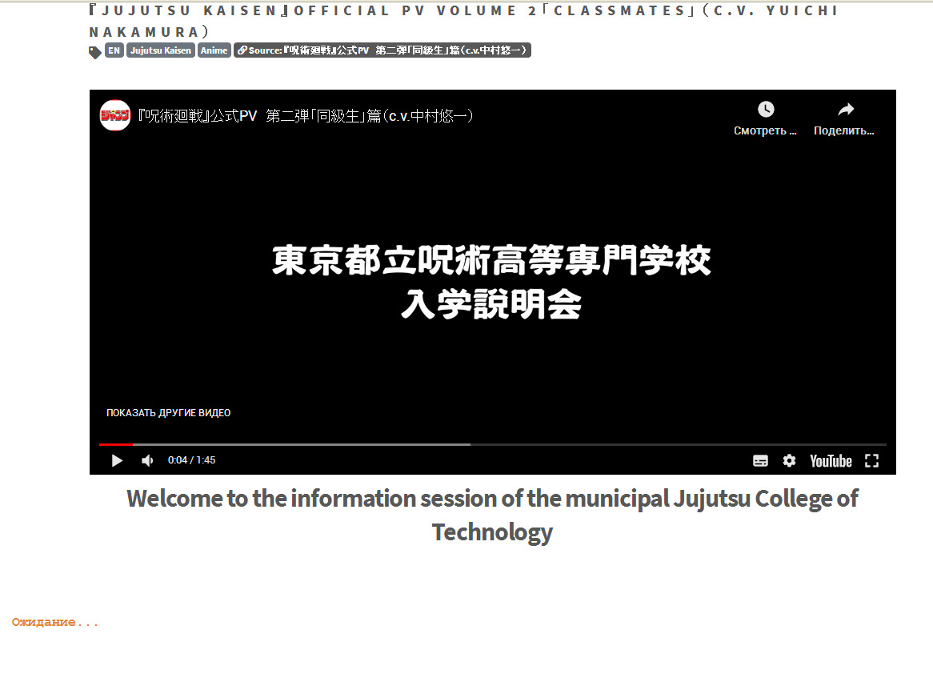Open the Japanese video title link
Viewport: 933px width, 674px height.
coord(307,117)
